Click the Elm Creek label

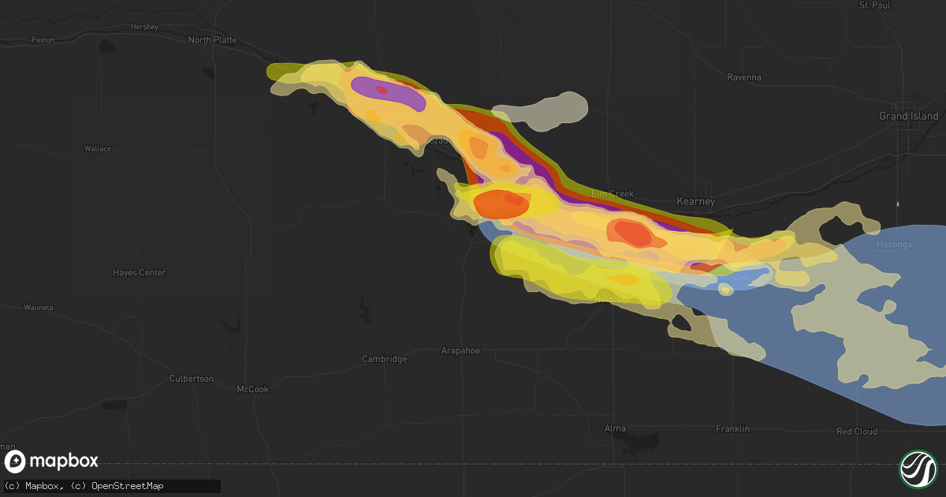click(613, 194)
